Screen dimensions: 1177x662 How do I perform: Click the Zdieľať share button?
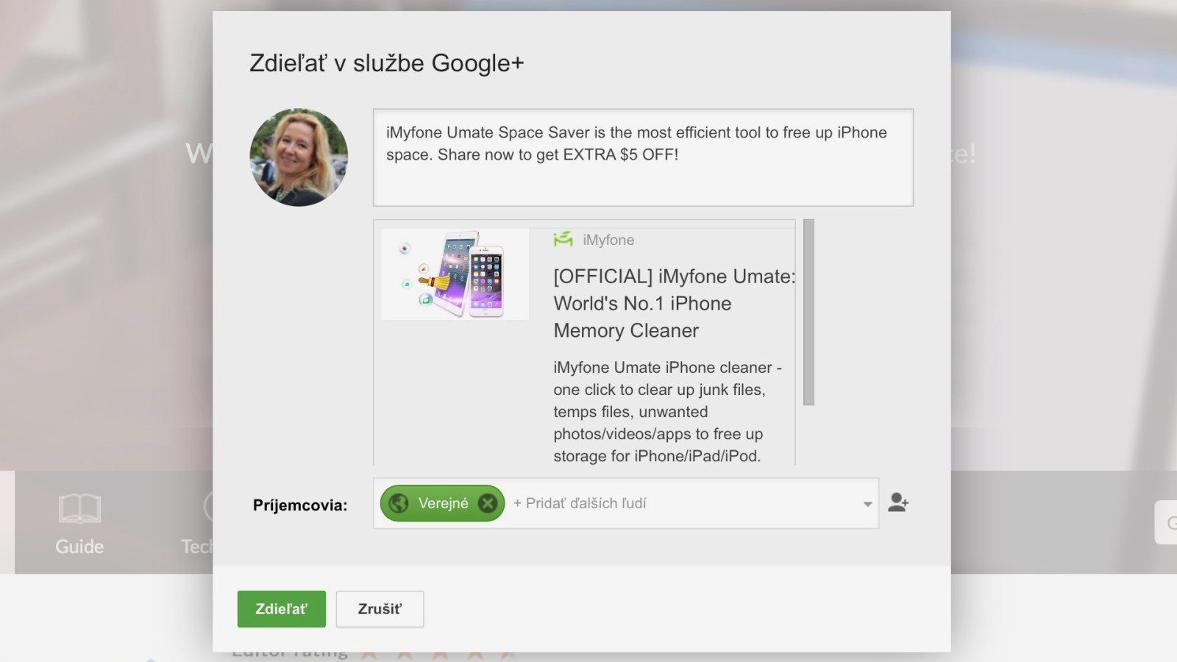coord(281,609)
